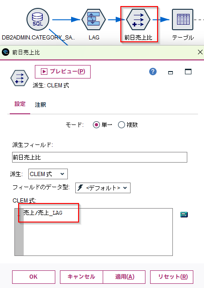This screenshot has width=204, height=288.
Task: Click the リセット(R) button
Action: tap(171, 277)
